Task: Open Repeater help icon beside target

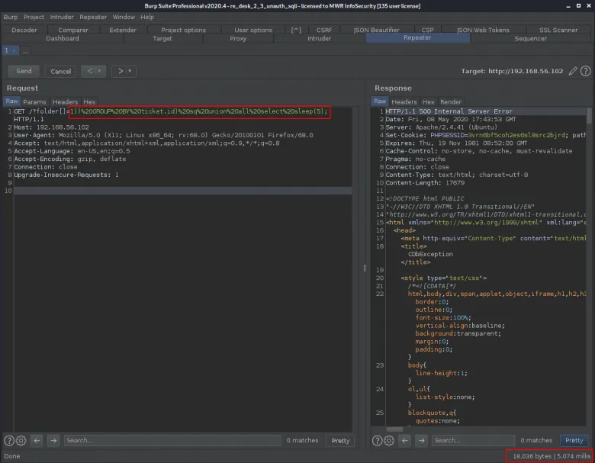Action: [586, 71]
